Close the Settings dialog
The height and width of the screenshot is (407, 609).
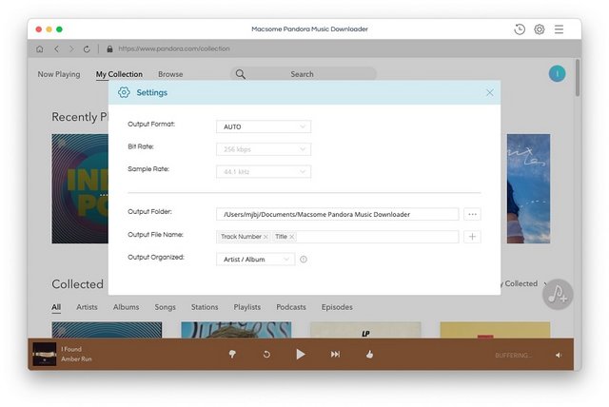490,93
